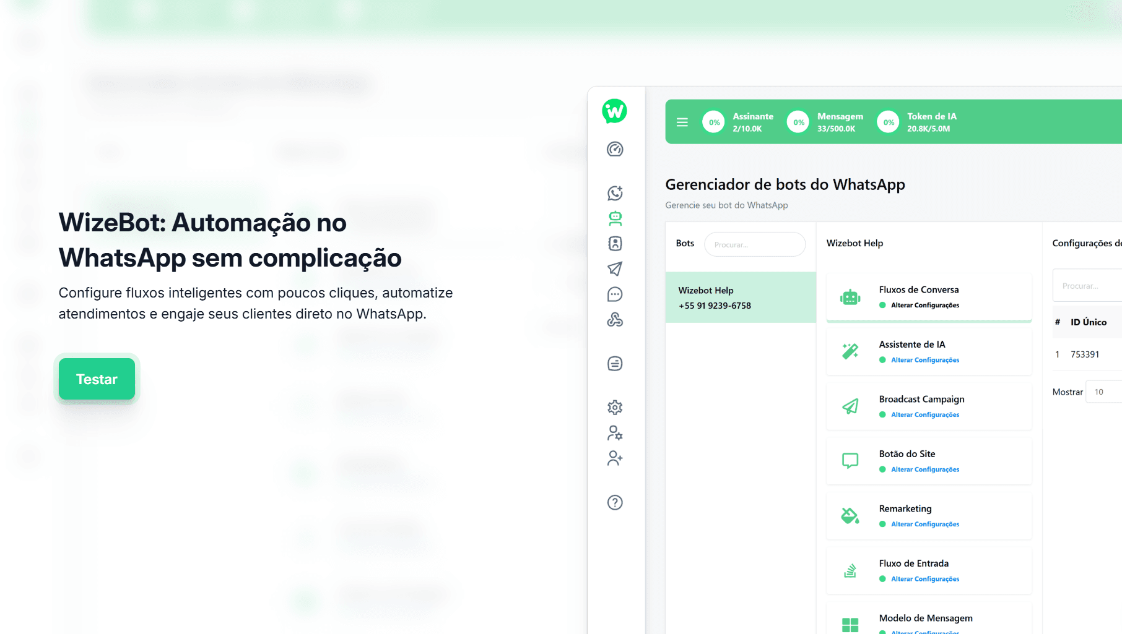
Task: Open the help question mark icon
Action: click(x=615, y=502)
